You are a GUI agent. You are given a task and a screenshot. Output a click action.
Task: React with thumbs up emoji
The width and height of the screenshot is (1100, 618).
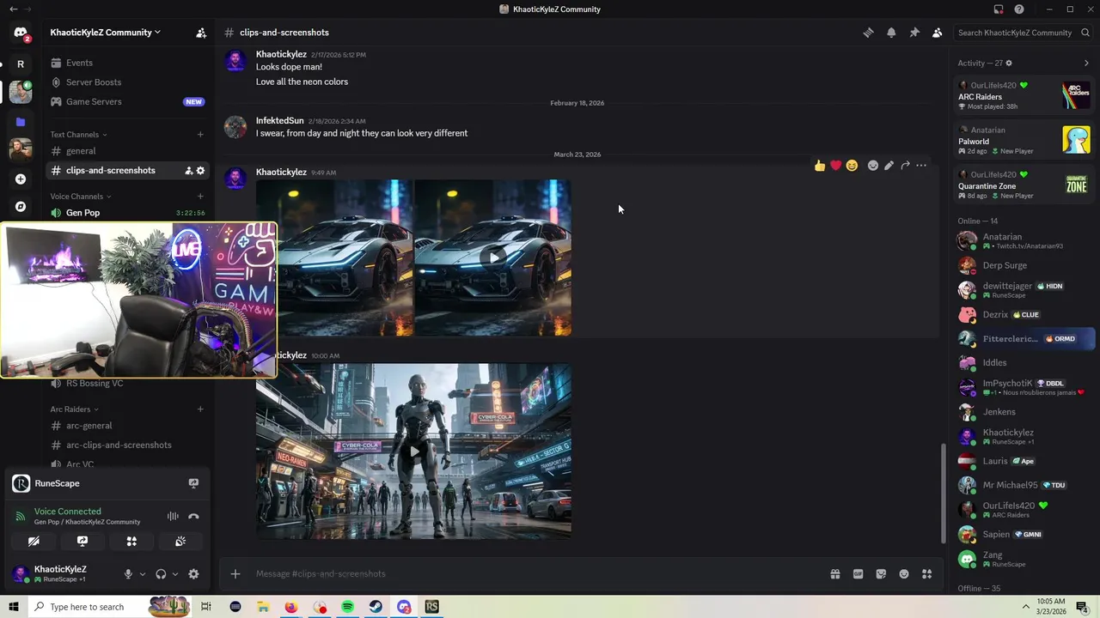click(x=820, y=166)
